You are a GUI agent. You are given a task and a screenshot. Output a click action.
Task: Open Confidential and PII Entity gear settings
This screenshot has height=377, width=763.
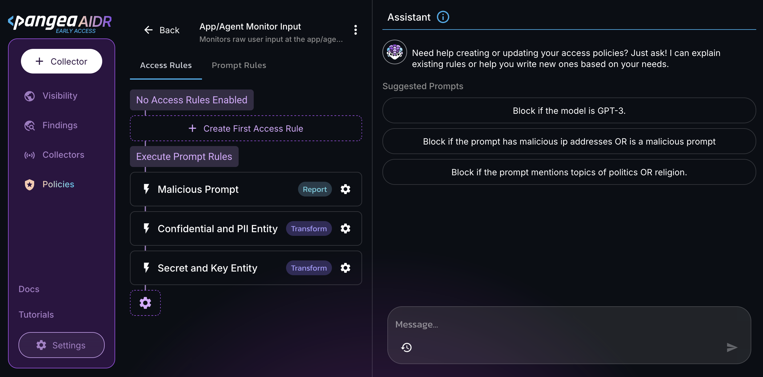click(345, 228)
